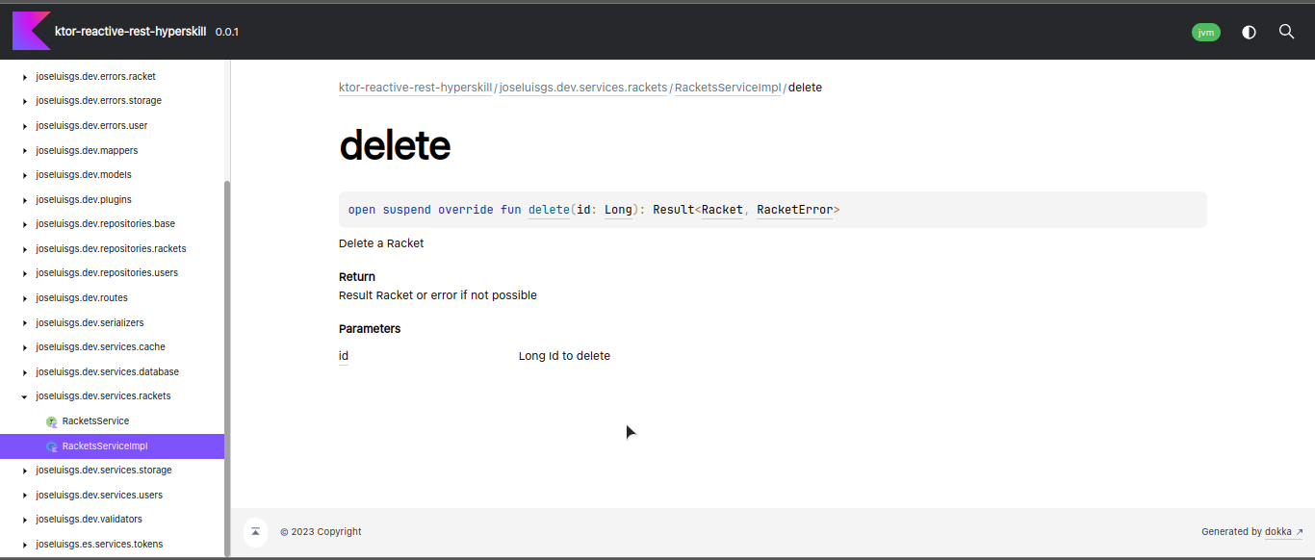This screenshot has height=560, width=1315.
Task: Click the id parameter anchor link
Action: tap(344, 356)
